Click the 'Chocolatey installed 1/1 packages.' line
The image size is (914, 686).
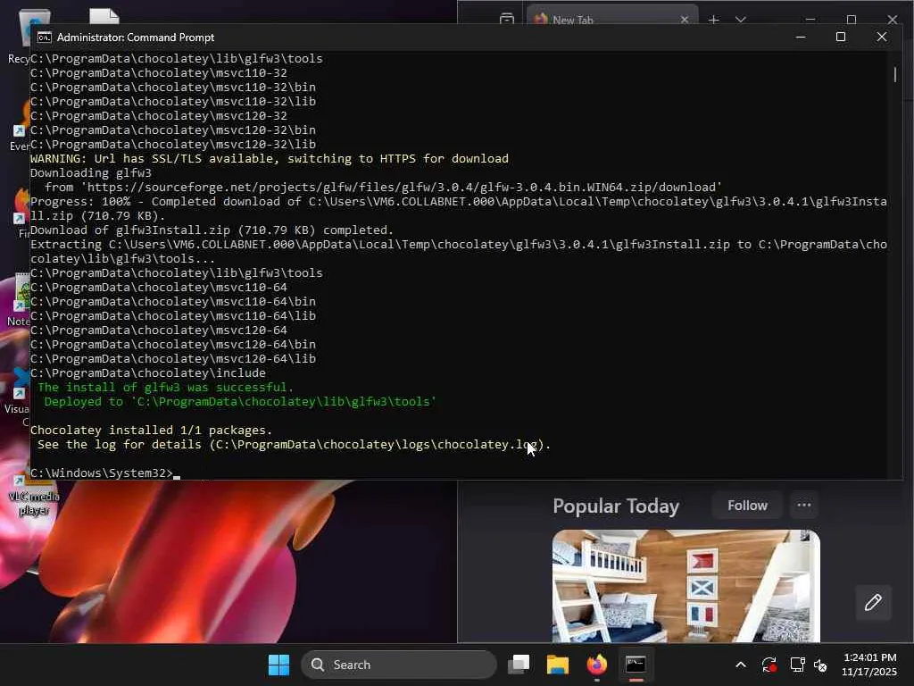152,430
